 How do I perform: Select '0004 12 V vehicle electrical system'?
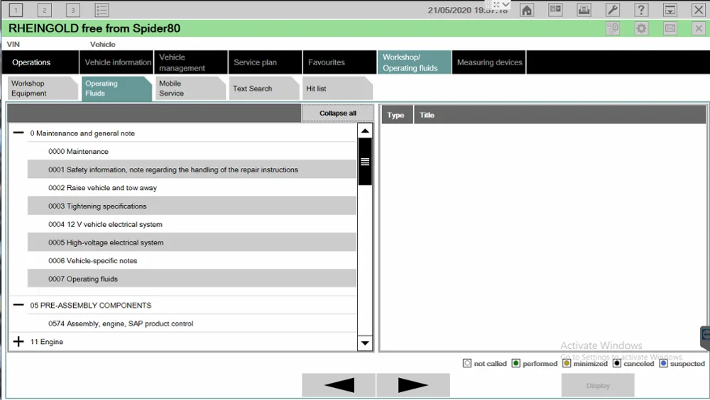[192, 224]
